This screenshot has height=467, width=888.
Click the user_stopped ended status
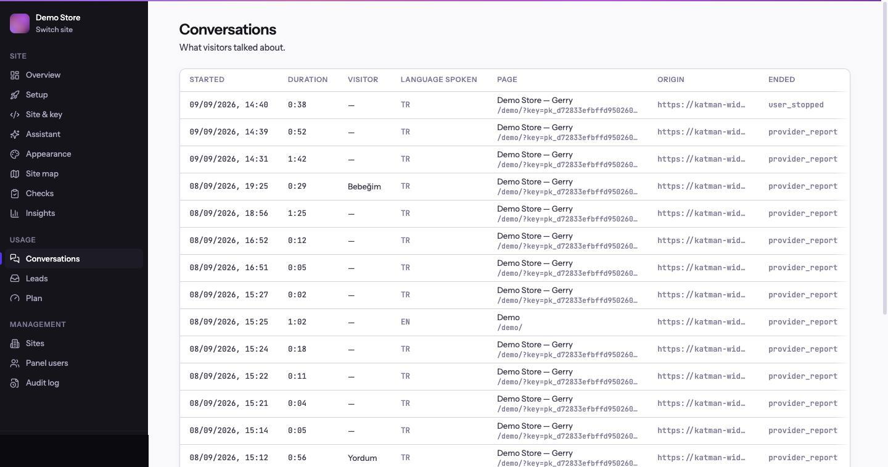pos(795,105)
